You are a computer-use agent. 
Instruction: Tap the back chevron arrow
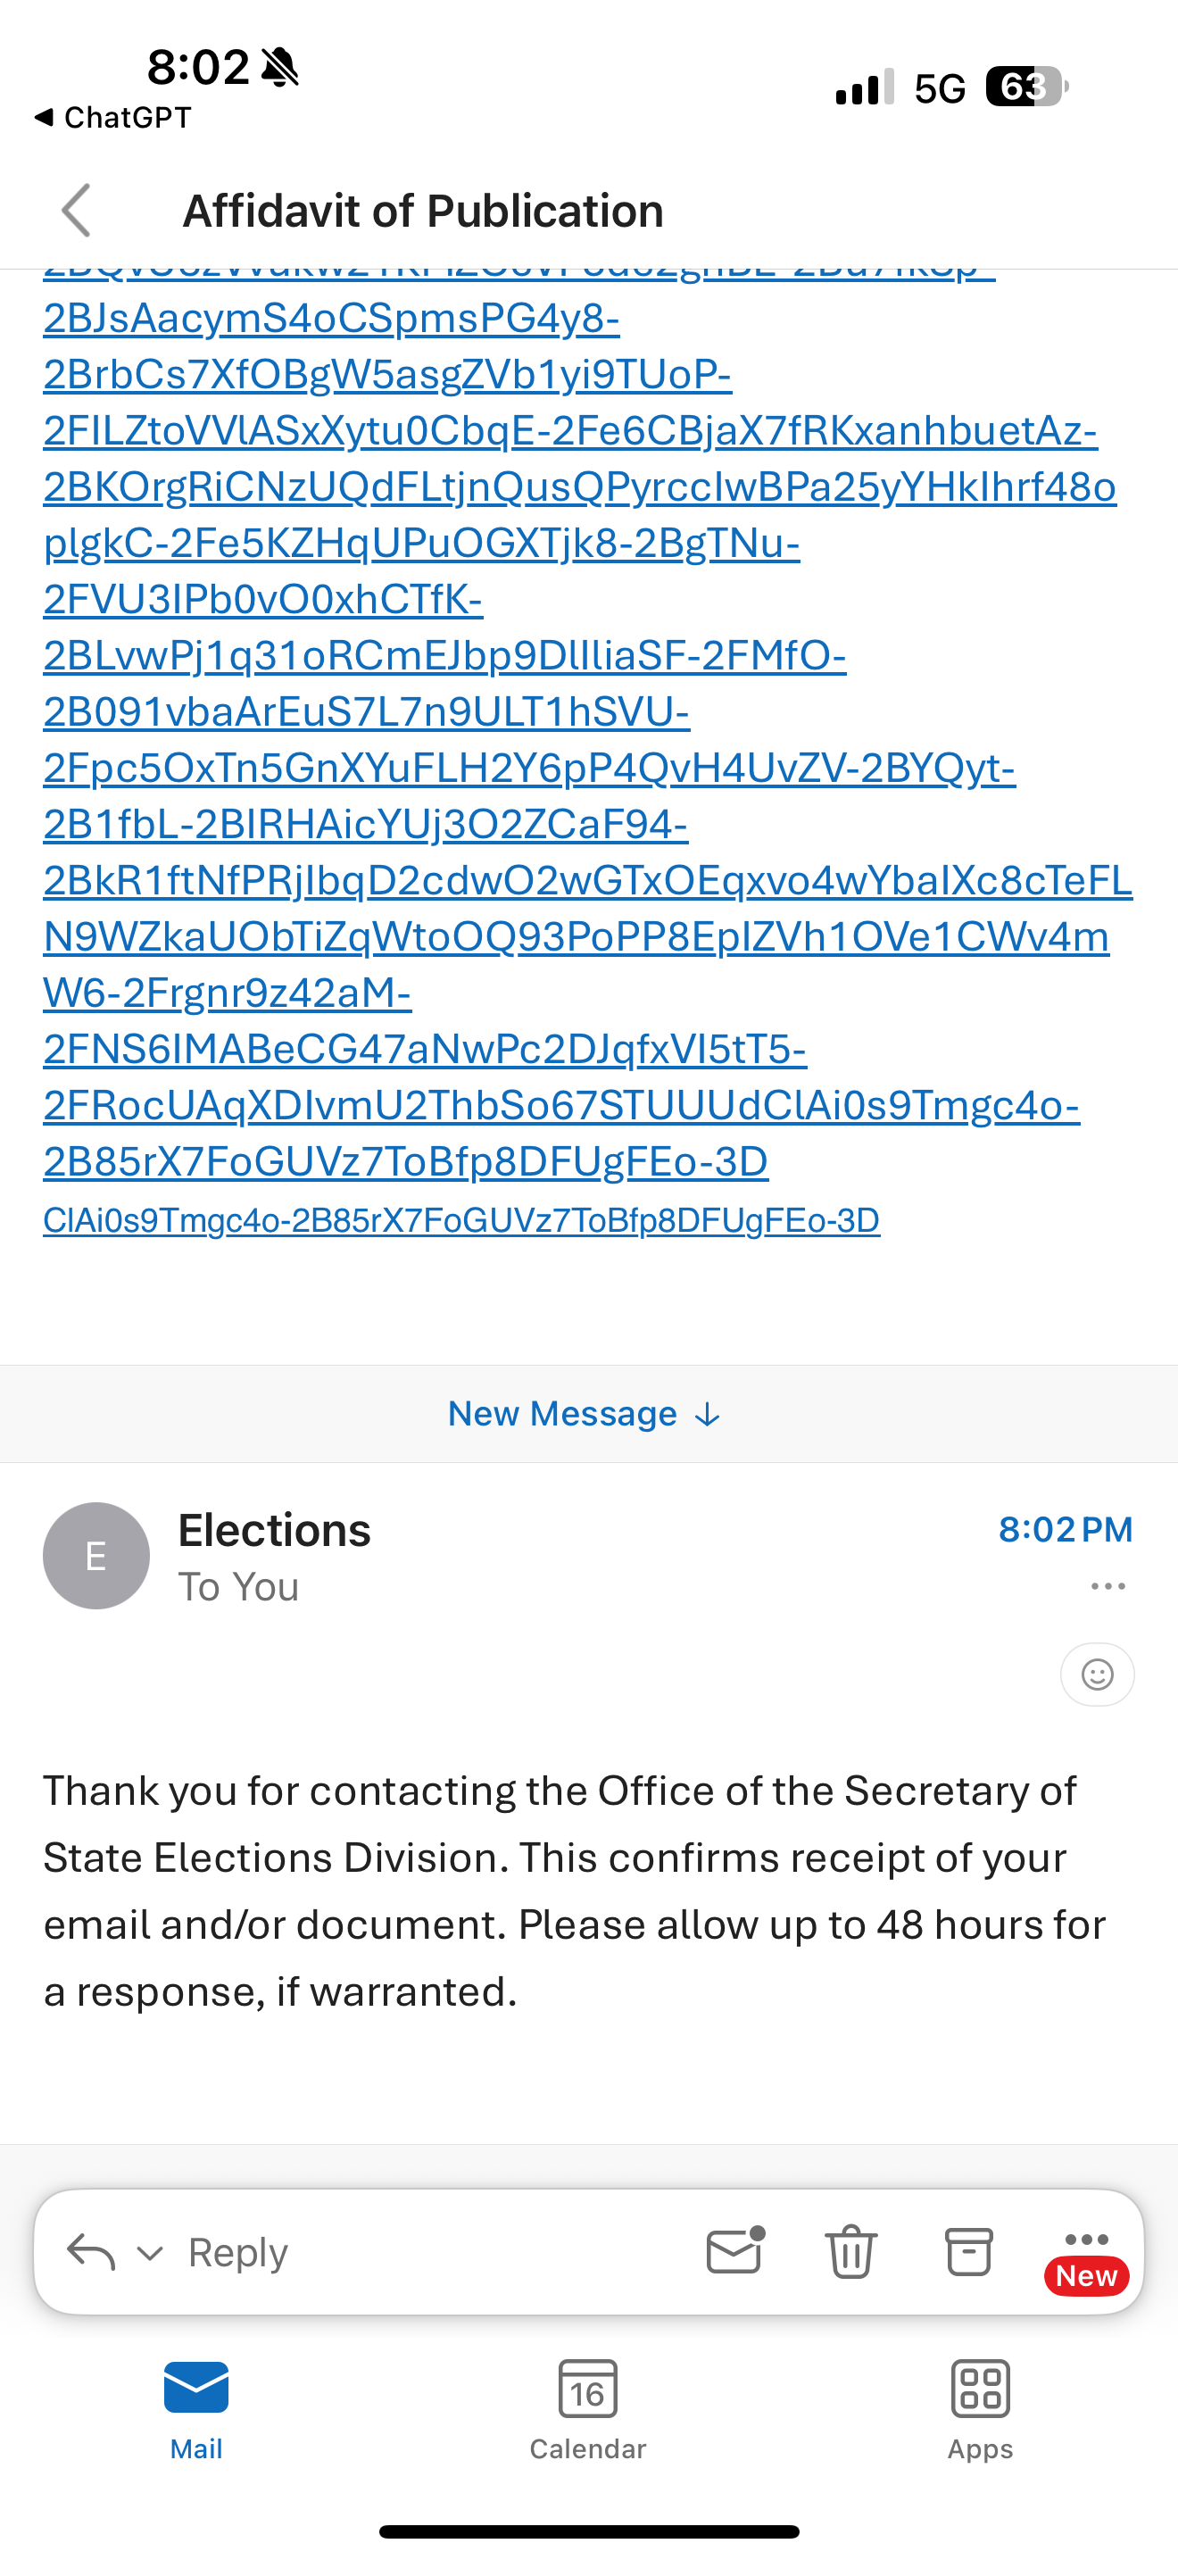click(x=77, y=211)
